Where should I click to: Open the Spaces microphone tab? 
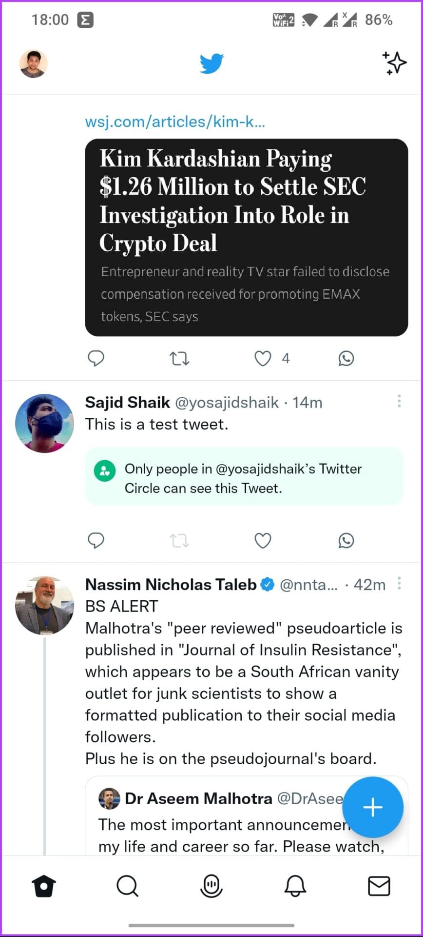pos(211,886)
